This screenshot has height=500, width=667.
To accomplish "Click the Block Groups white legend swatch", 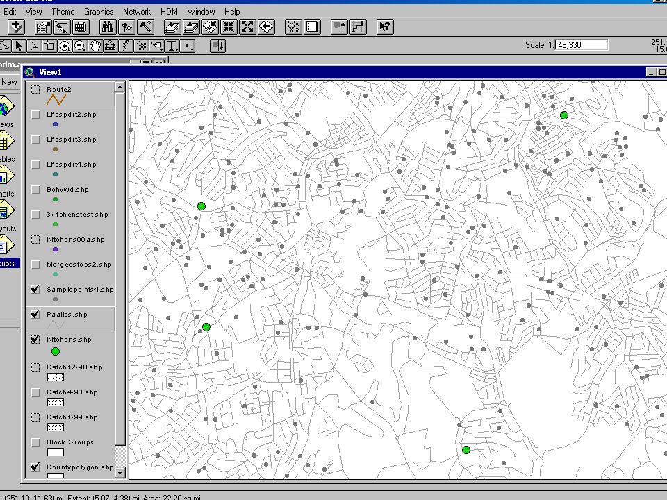I will click(x=56, y=452).
